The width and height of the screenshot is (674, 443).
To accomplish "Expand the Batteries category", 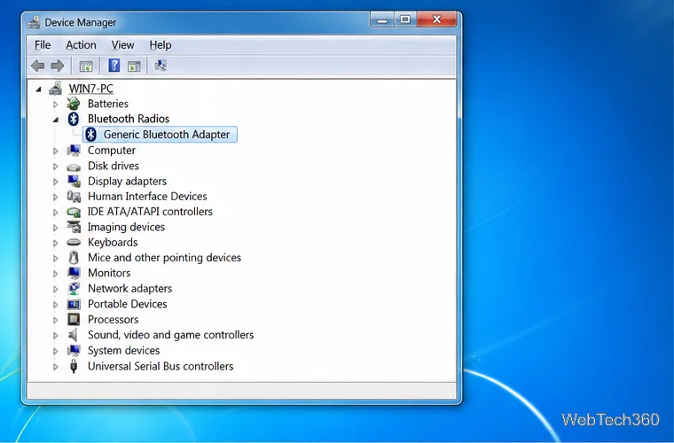I will click(56, 105).
